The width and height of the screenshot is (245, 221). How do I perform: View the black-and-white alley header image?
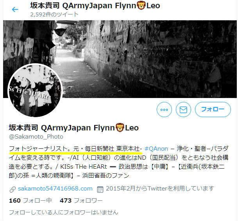(x=120, y=59)
